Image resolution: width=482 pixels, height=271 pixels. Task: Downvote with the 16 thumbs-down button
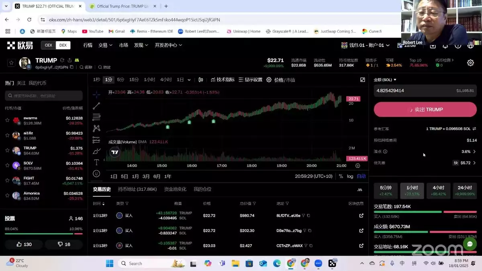tap(64, 244)
